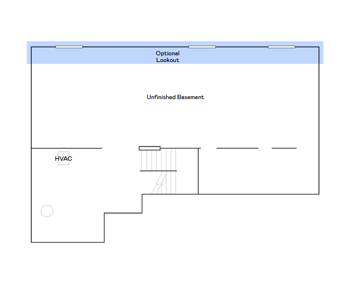Select the right exterior wall of the basement
This screenshot has width=341, height=281.
click(318, 120)
